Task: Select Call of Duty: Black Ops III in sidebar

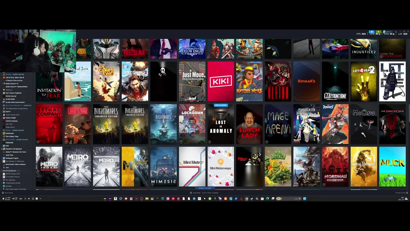Action: pos(15,77)
